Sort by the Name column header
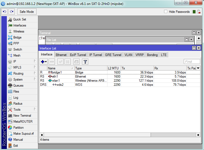Image resolution: width=204 pixels, height=150 pixels. pyautogui.click(x=61, y=68)
